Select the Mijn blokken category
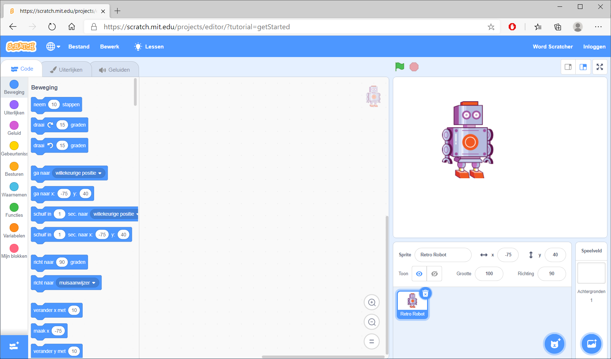Screen dimensions: 611x359 click(14, 252)
